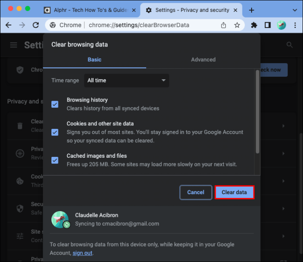This screenshot has width=303, height=262.
Task: Open the tab search chevron
Action: (x=295, y=10)
